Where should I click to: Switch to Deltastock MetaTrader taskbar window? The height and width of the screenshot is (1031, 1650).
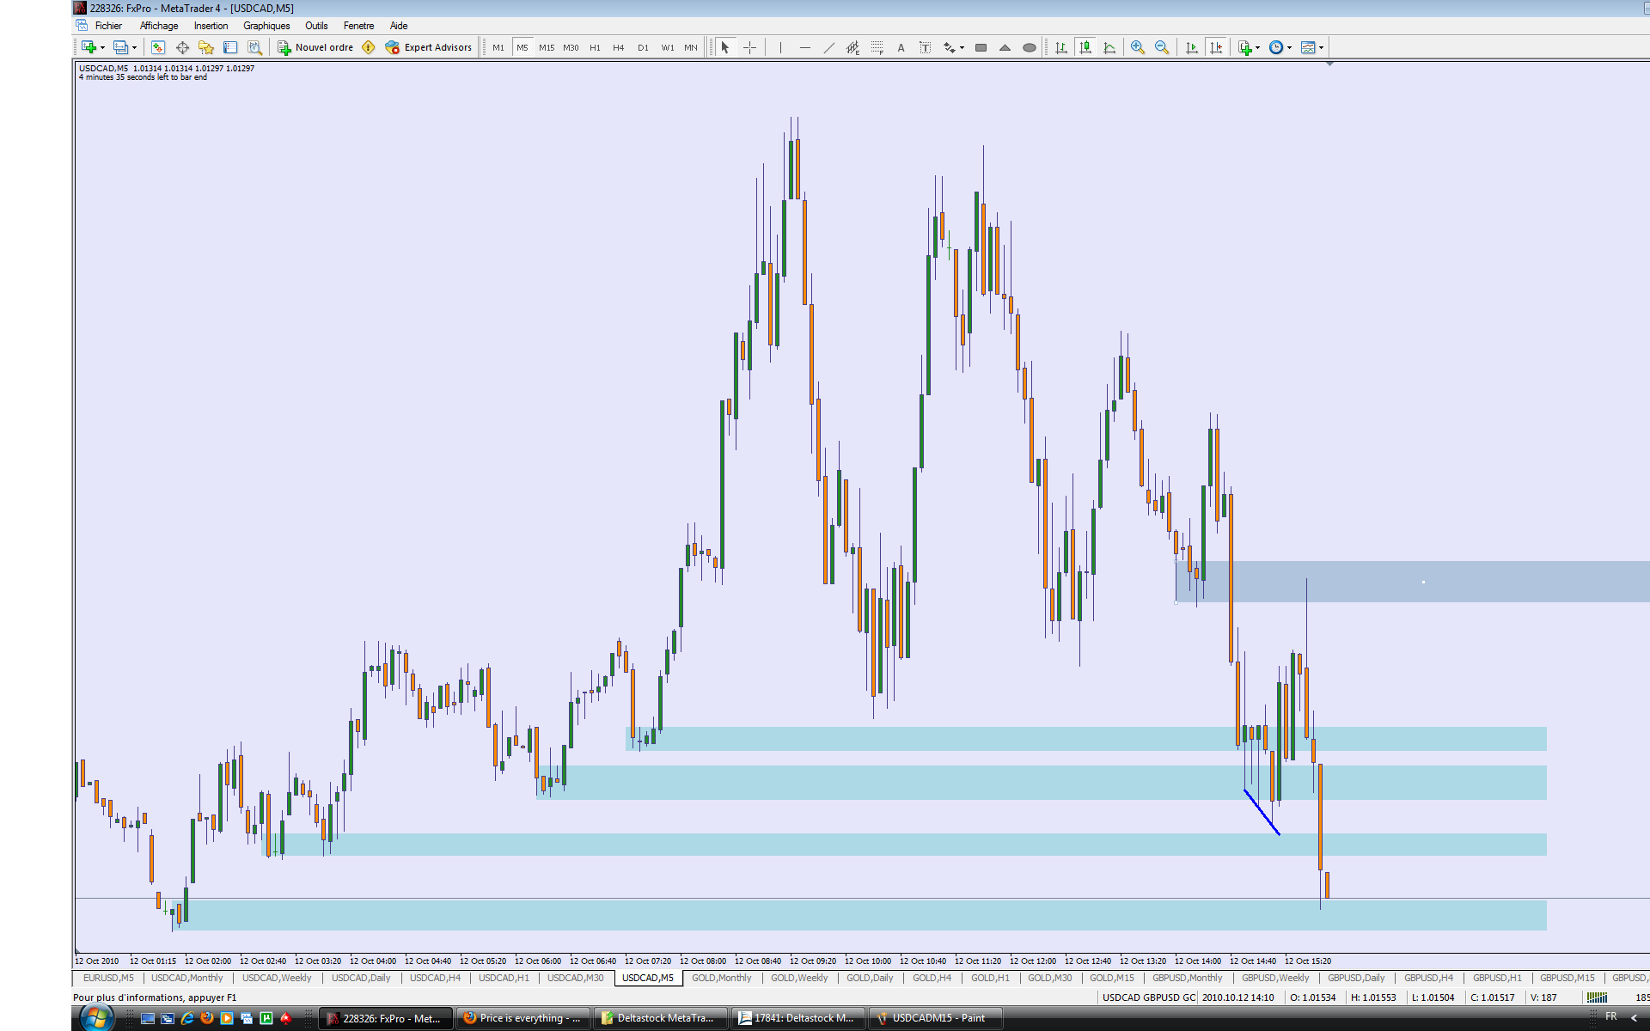[x=662, y=1018]
